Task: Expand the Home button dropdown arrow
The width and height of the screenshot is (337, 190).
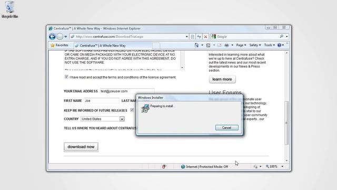Action: (202, 45)
